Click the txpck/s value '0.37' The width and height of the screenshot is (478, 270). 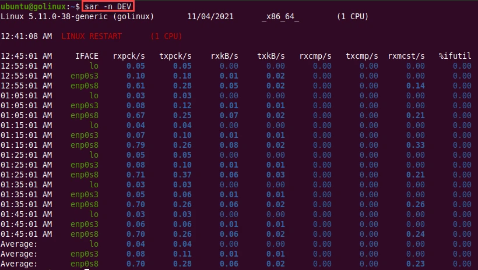pyautogui.click(x=182, y=175)
